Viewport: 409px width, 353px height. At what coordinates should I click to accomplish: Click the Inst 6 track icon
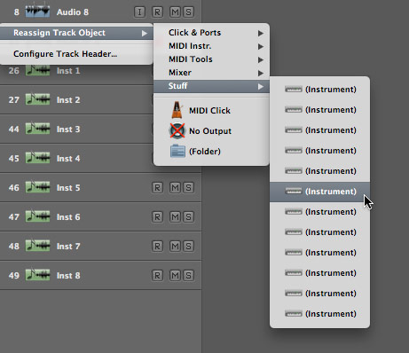[37, 216]
